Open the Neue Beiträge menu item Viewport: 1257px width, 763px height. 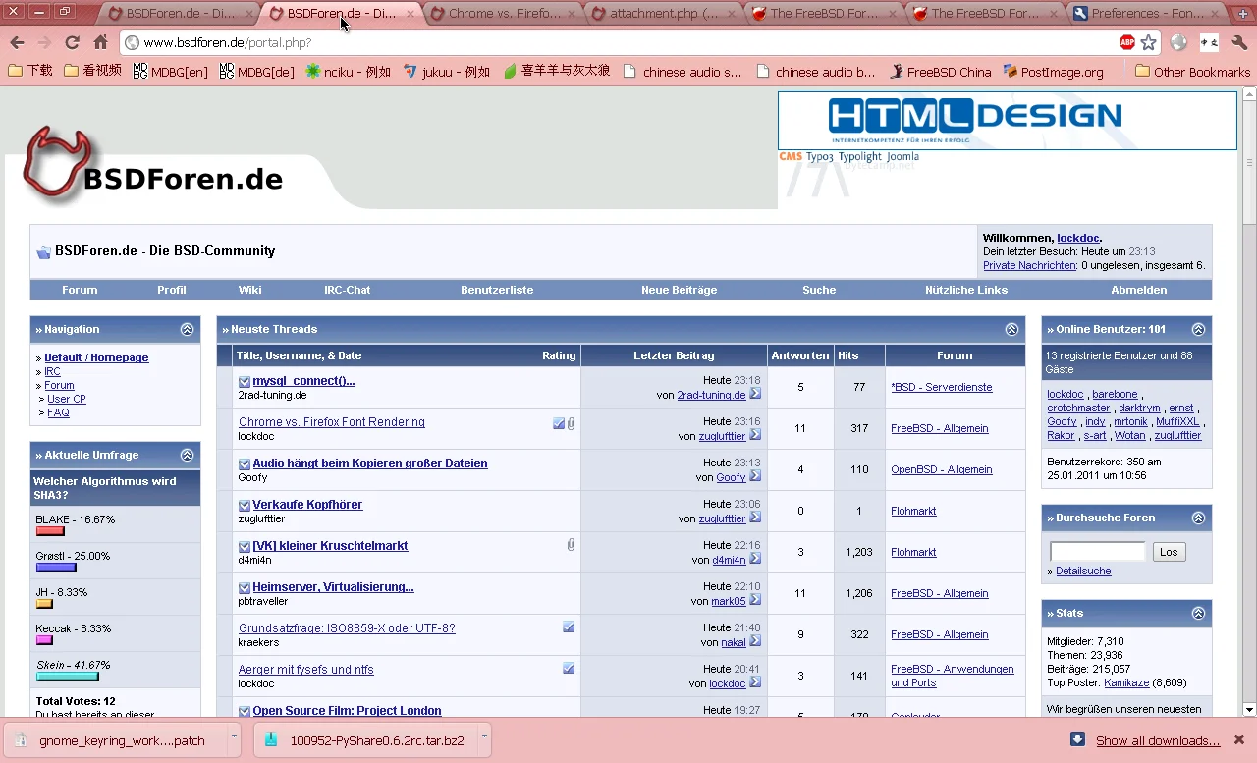(x=679, y=290)
